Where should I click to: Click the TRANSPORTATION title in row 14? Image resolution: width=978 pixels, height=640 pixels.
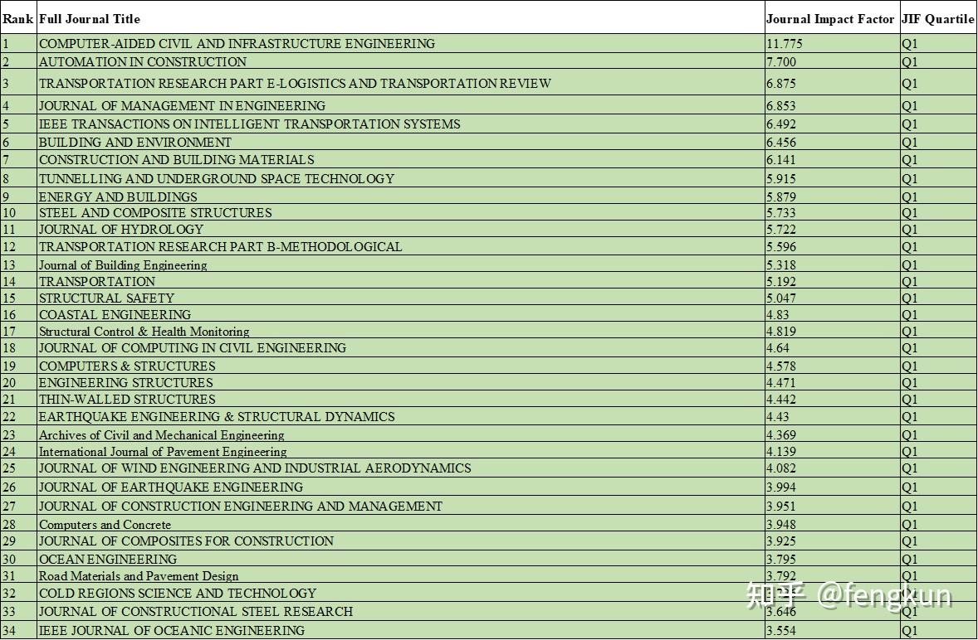pyautogui.click(x=97, y=281)
